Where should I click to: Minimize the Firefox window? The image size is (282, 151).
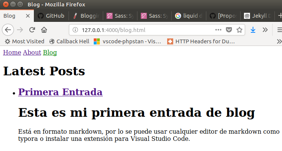tap(13, 4)
